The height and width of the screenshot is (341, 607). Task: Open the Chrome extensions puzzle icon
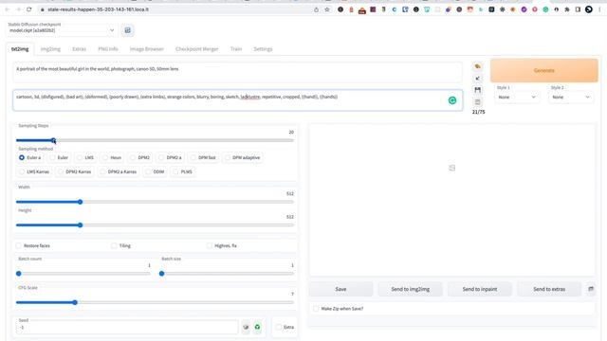coord(567,9)
